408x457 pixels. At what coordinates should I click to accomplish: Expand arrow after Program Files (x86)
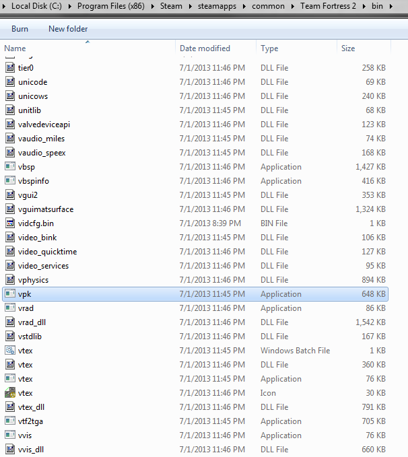(153, 6)
